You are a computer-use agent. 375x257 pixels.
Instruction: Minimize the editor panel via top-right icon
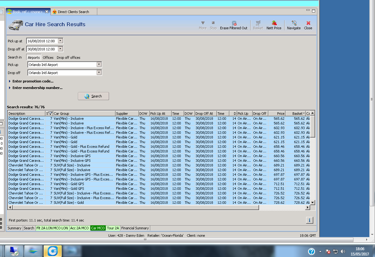(308, 11)
